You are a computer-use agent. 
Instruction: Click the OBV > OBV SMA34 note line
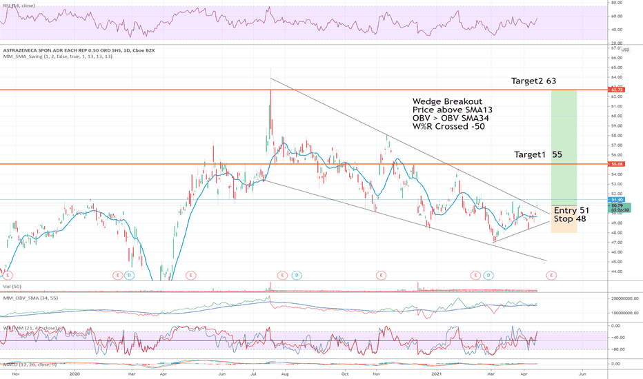coord(451,118)
